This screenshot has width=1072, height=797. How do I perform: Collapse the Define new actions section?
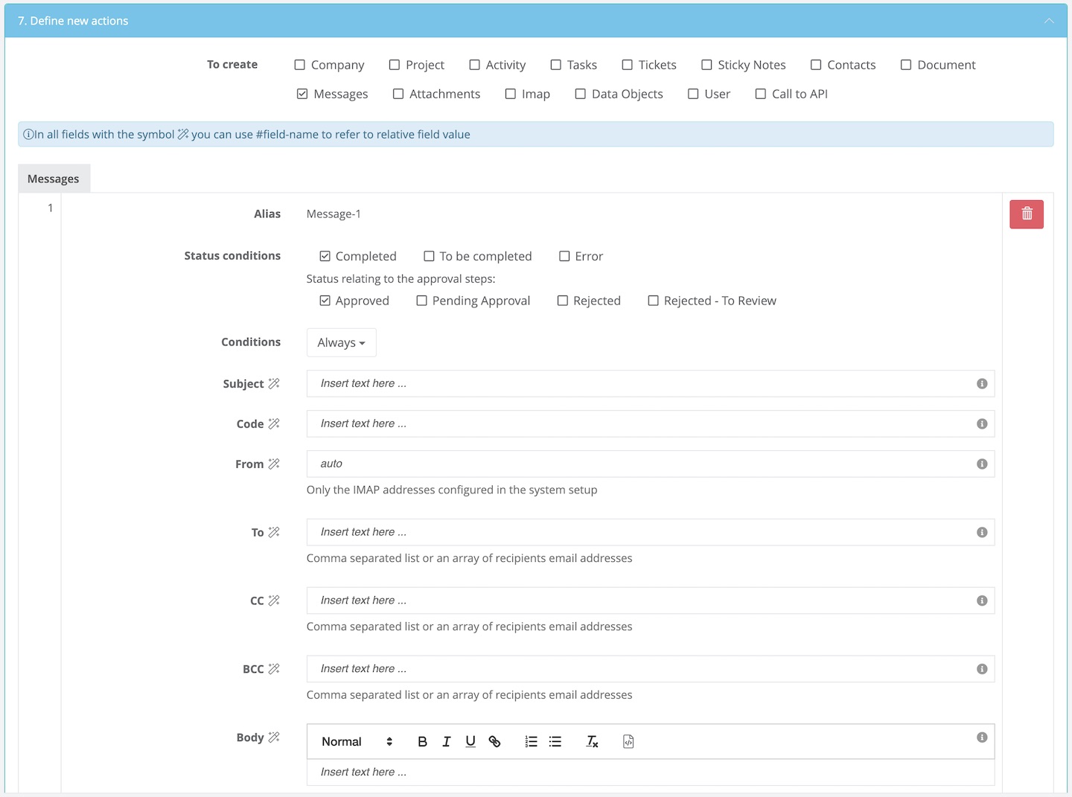click(x=1049, y=21)
